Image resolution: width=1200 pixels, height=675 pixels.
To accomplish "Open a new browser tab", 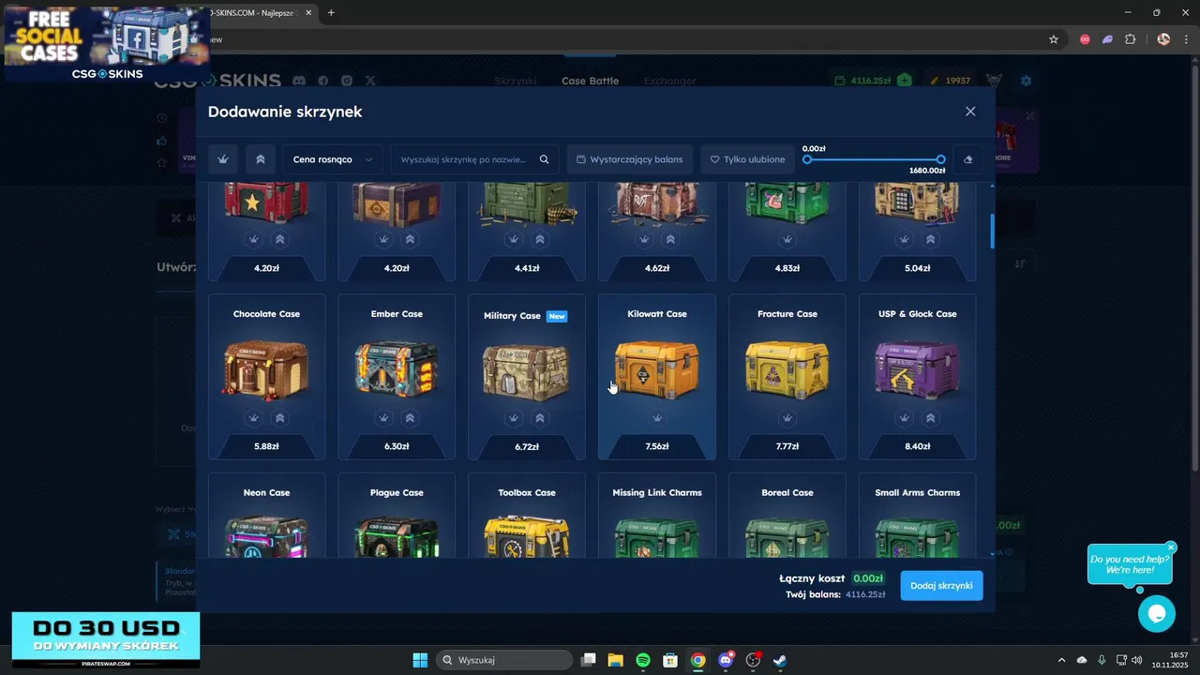I will 331,13.
